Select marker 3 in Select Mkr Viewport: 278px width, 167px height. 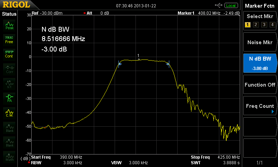(264, 25)
